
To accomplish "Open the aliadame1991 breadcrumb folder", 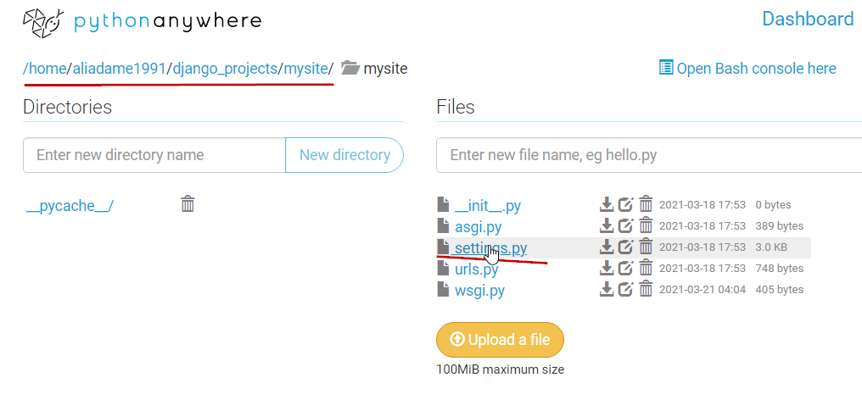I will click(x=119, y=69).
